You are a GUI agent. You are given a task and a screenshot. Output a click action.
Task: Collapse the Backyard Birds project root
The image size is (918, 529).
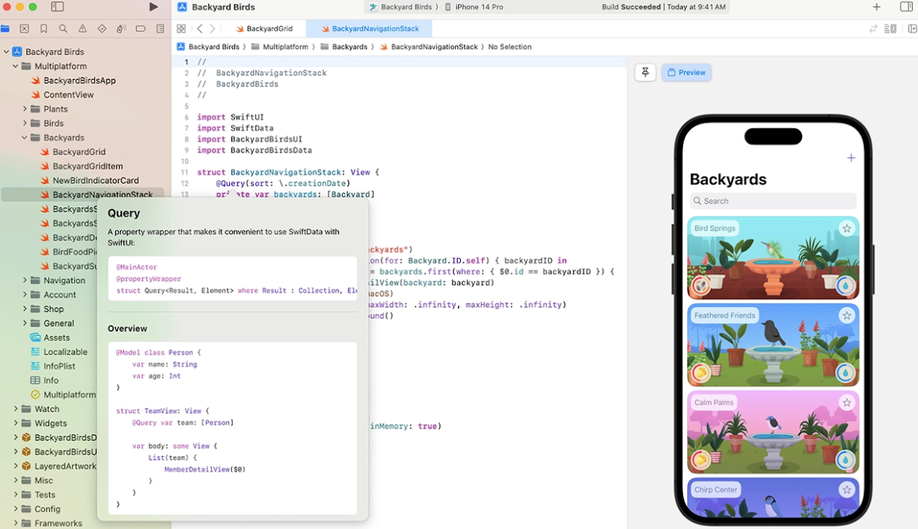[6, 52]
